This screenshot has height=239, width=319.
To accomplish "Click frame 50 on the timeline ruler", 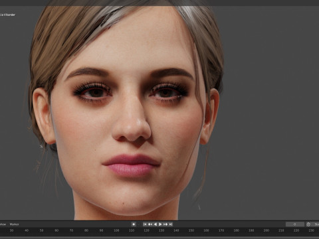I will point(41,230).
